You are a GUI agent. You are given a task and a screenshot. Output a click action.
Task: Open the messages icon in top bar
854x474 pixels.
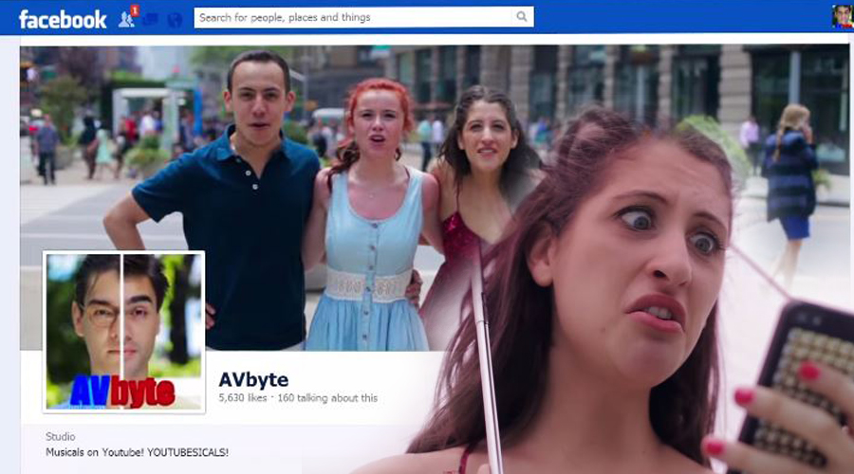(151, 19)
